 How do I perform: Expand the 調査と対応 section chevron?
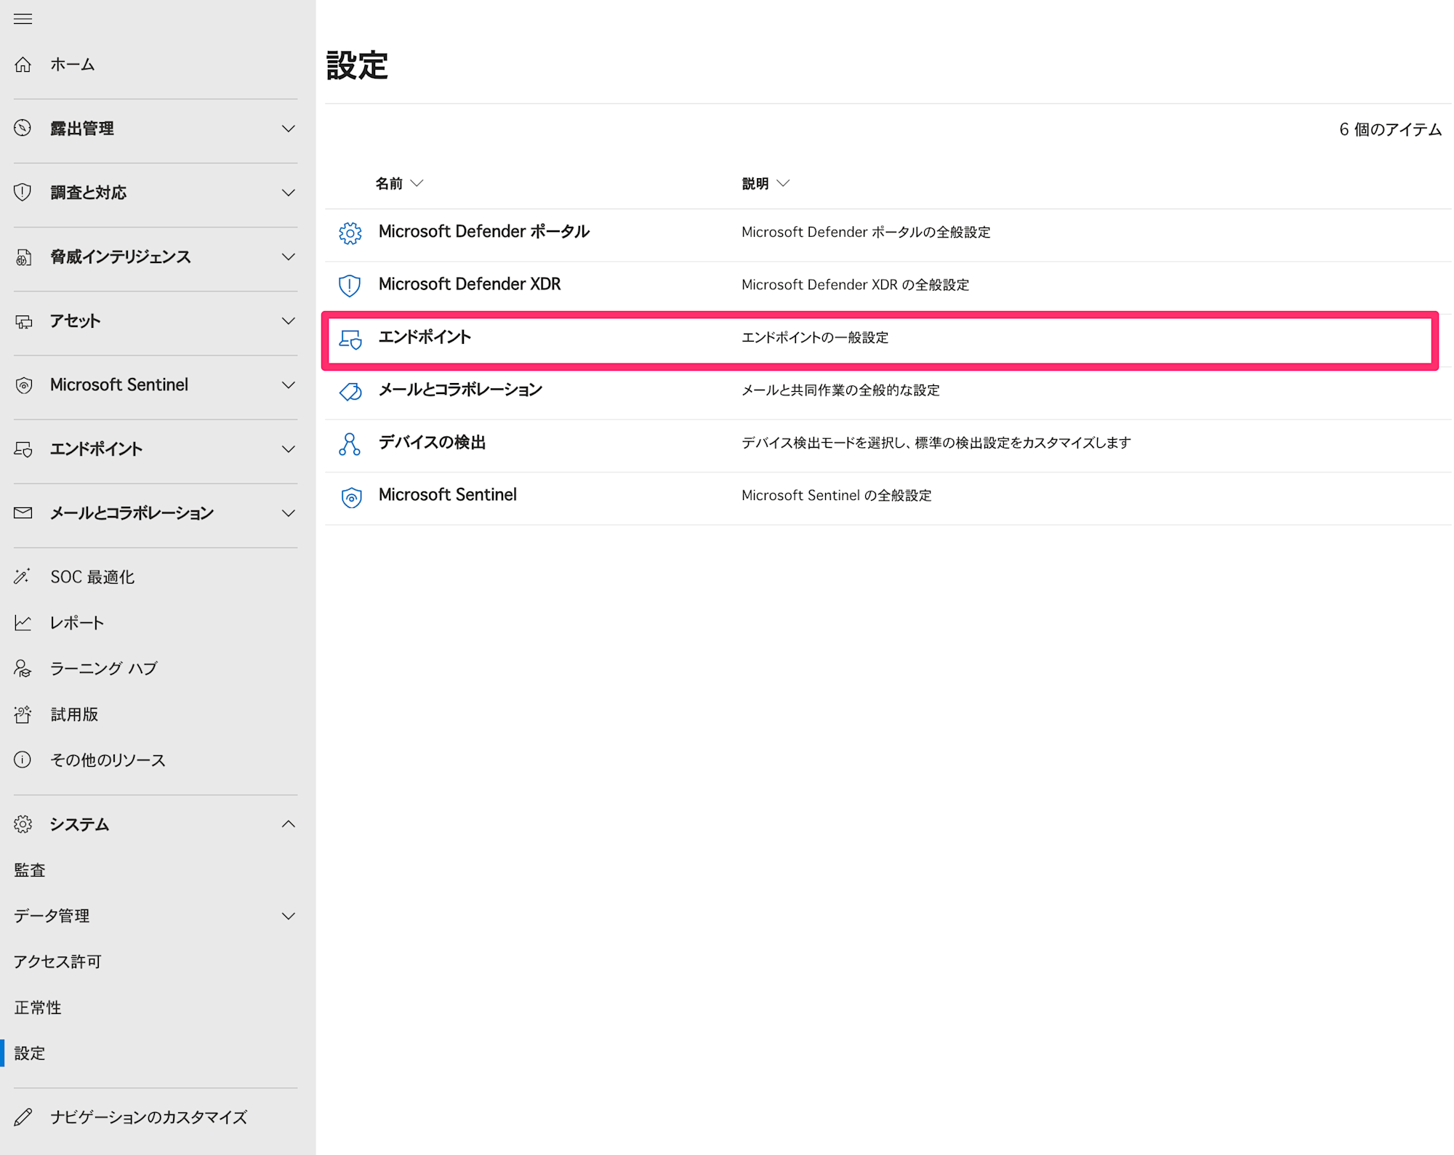coord(289,193)
